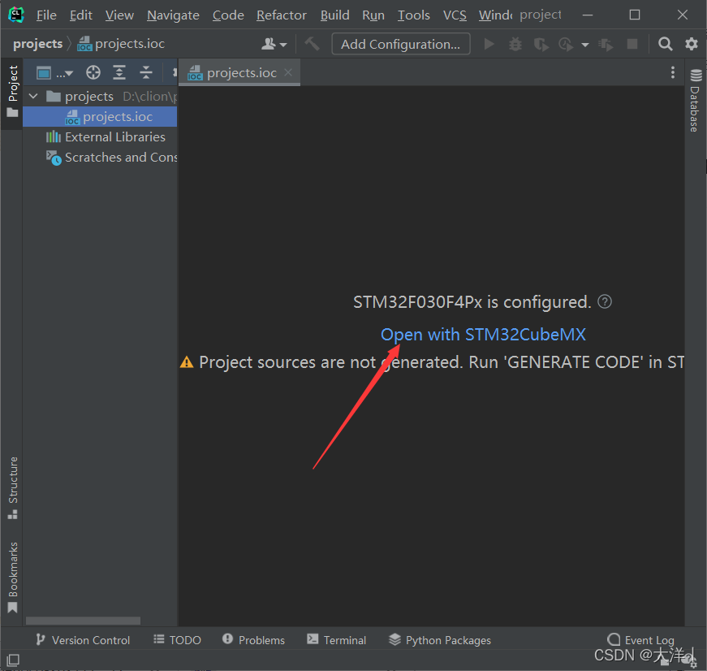Click the project panel horizontal scrollbar
Screen dimensions: 707x671
coord(83,621)
